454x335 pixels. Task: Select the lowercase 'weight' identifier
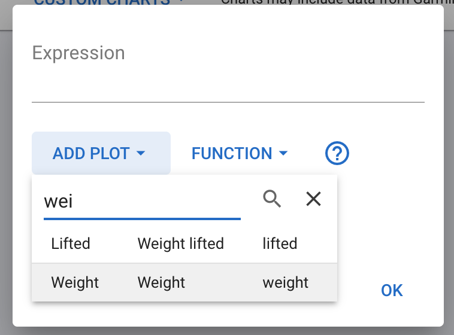click(285, 282)
